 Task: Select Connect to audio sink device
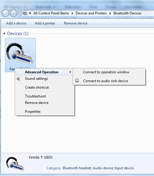pyautogui.click(x=109, y=81)
